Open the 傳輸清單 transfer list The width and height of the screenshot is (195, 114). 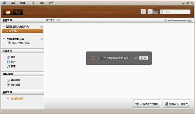coord(16,80)
